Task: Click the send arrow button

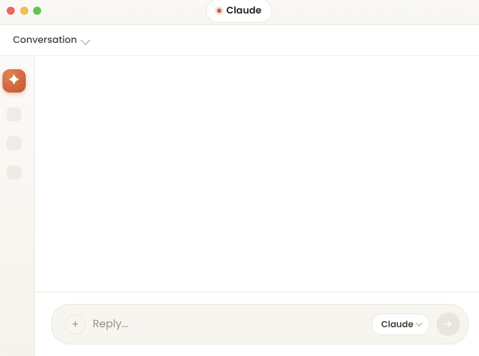Action: coord(448,324)
